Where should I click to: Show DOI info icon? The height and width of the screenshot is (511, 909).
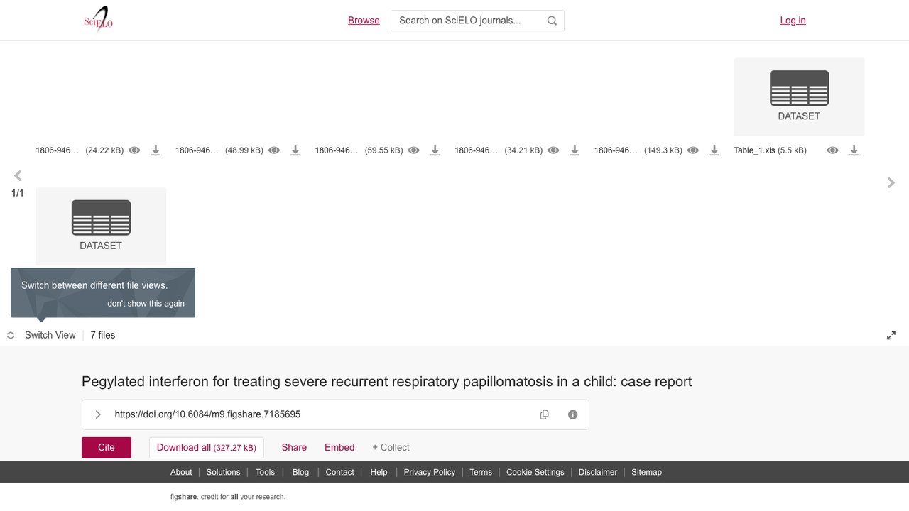coord(573,414)
